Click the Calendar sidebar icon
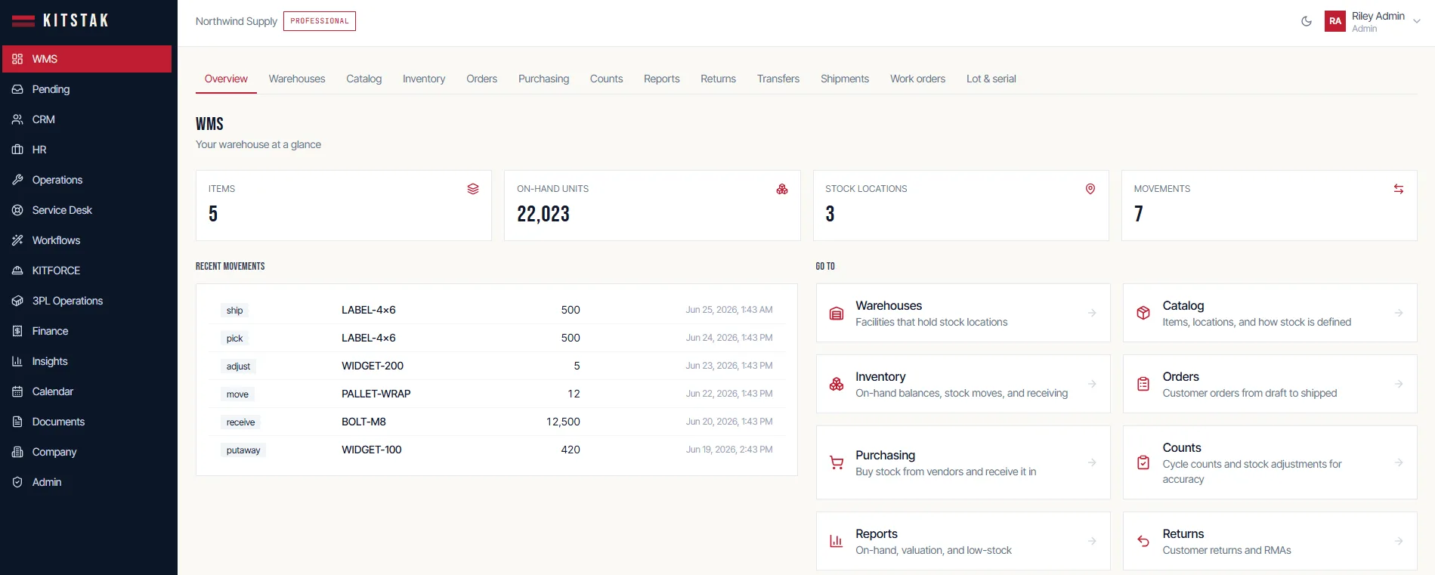The height and width of the screenshot is (575, 1435). click(17, 391)
